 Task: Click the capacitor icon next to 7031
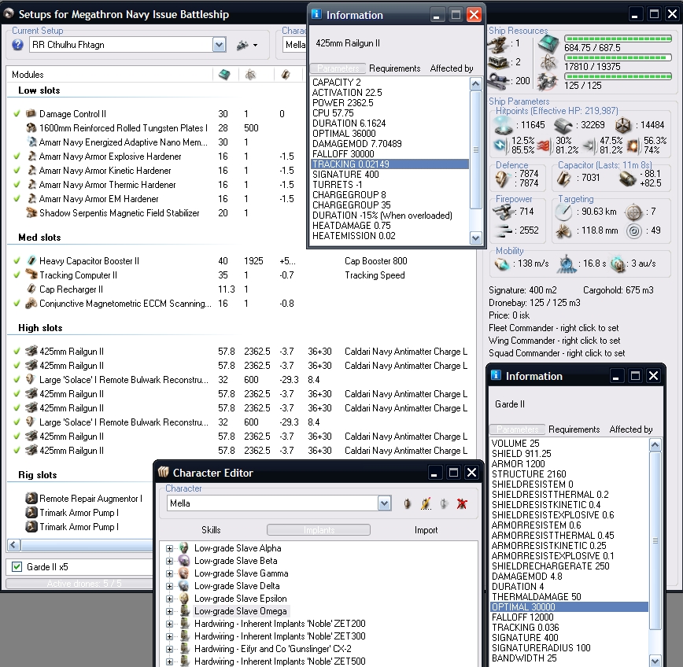point(564,178)
